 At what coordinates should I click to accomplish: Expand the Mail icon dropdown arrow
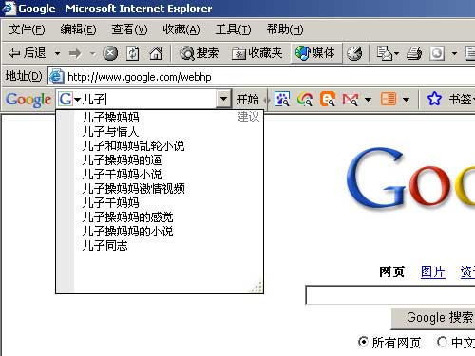pyautogui.click(x=396, y=53)
